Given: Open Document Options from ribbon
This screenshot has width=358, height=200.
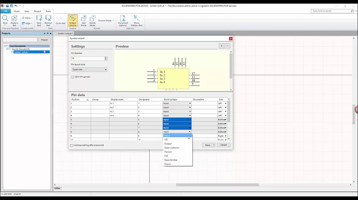Looking at the screenshot, I should click(123, 20).
